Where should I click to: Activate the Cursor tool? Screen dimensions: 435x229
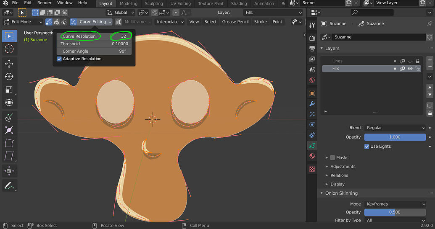click(x=9, y=49)
